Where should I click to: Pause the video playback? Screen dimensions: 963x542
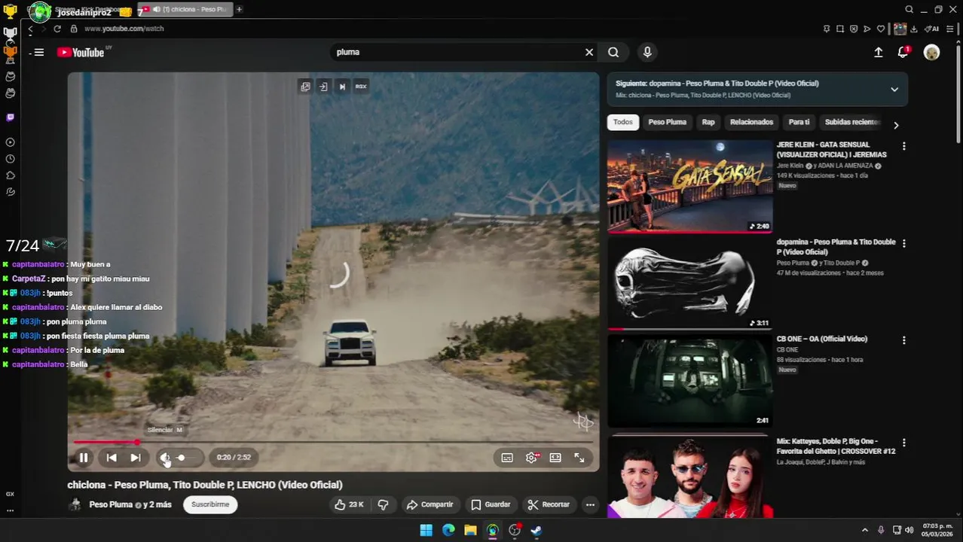(84, 457)
